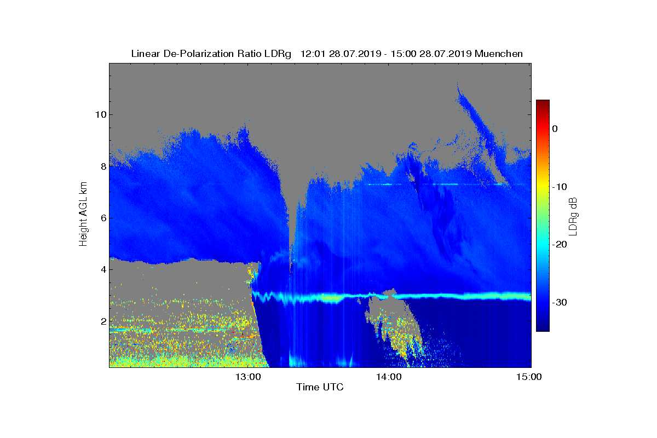Image resolution: width=657 pixels, height=438 pixels.
Task: Click the '14:00' time tick label
Action: pyautogui.click(x=388, y=377)
